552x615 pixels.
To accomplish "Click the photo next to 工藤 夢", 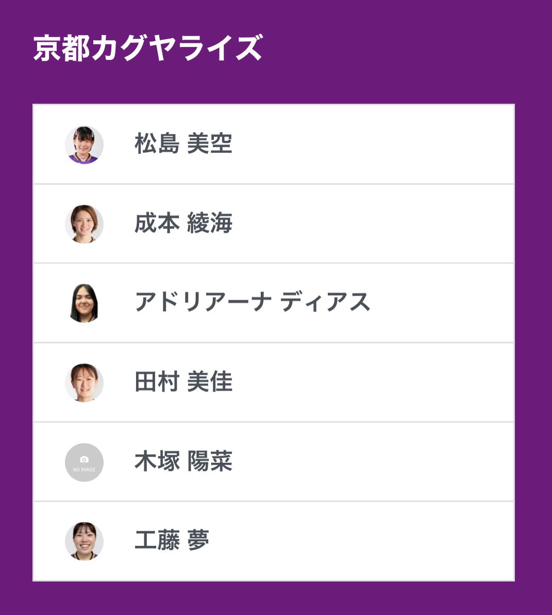I will [84, 541].
